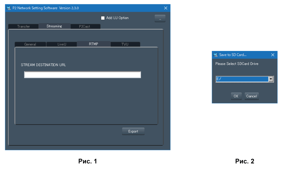284x170 pixels.
Task: Switch to the Transfer tab
Action: point(24,26)
